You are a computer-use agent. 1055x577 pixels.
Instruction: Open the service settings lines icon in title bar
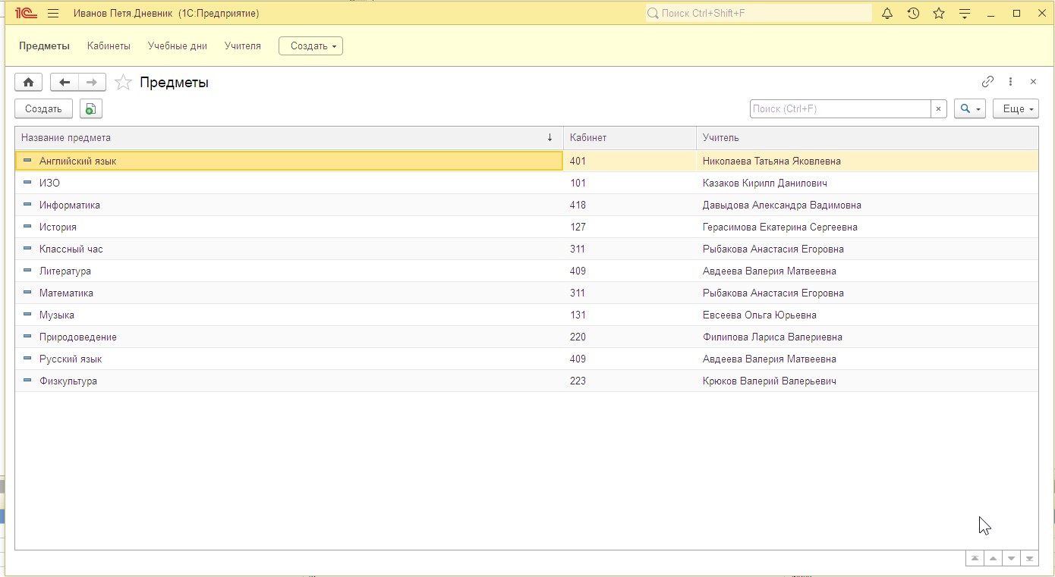[965, 14]
